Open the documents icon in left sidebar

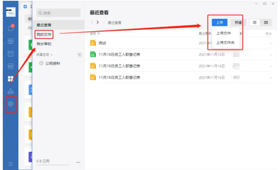[x=10, y=41]
